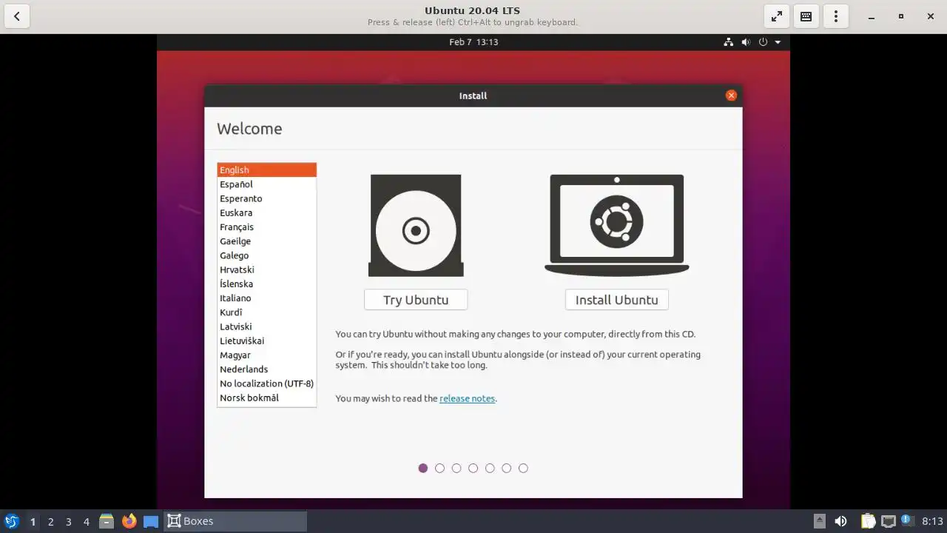Select Íslenska in the language list

(x=266, y=284)
